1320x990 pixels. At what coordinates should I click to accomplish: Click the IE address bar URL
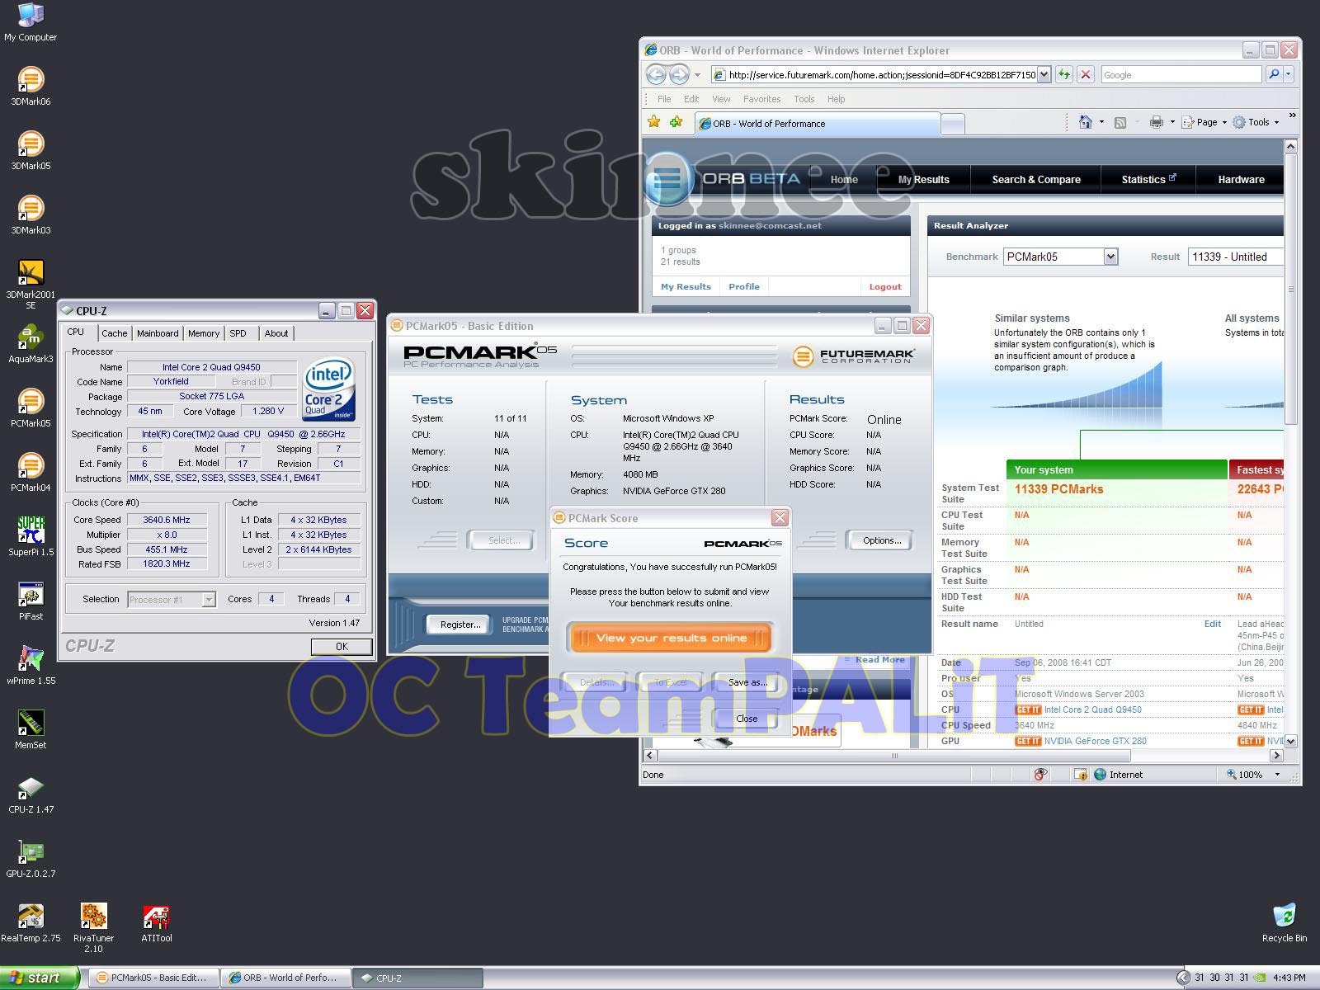pyautogui.click(x=881, y=74)
